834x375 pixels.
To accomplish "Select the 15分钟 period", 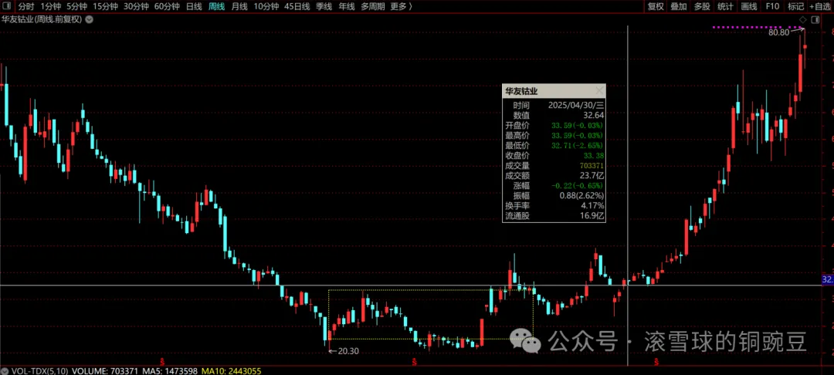I will click(x=105, y=6).
